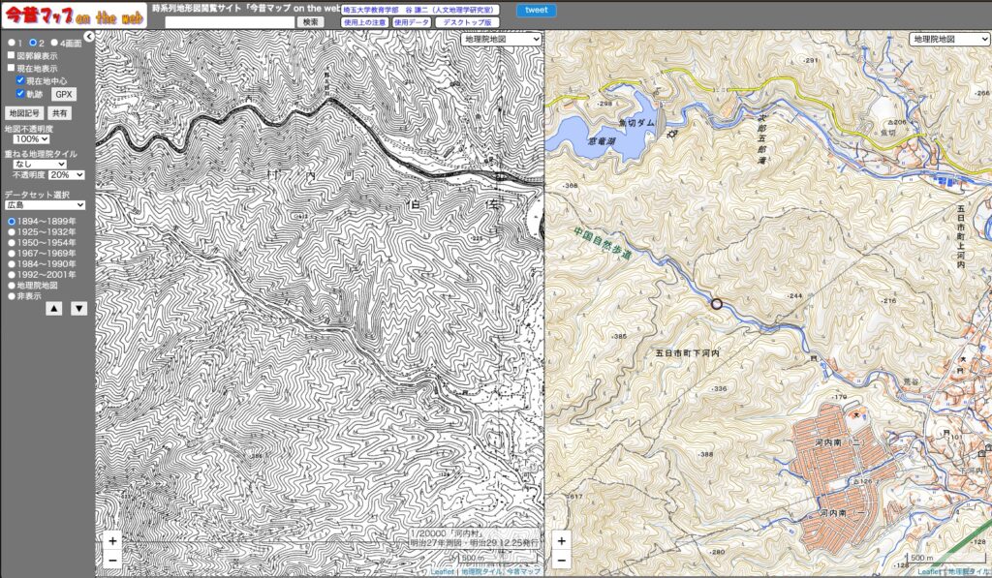The height and width of the screenshot is (578, 992).
Task: Collapse the left sidebar panel arrow
Action: pos(89,37)
